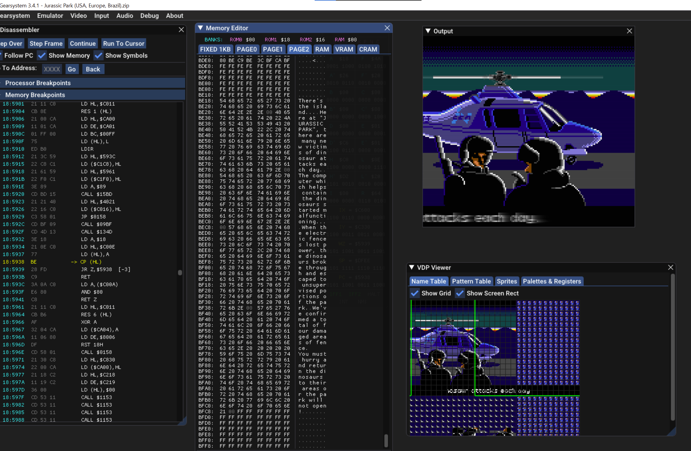Expand the Processor Breakpoints section
Viewport: 691px width, 451px height.
[92, 83]
